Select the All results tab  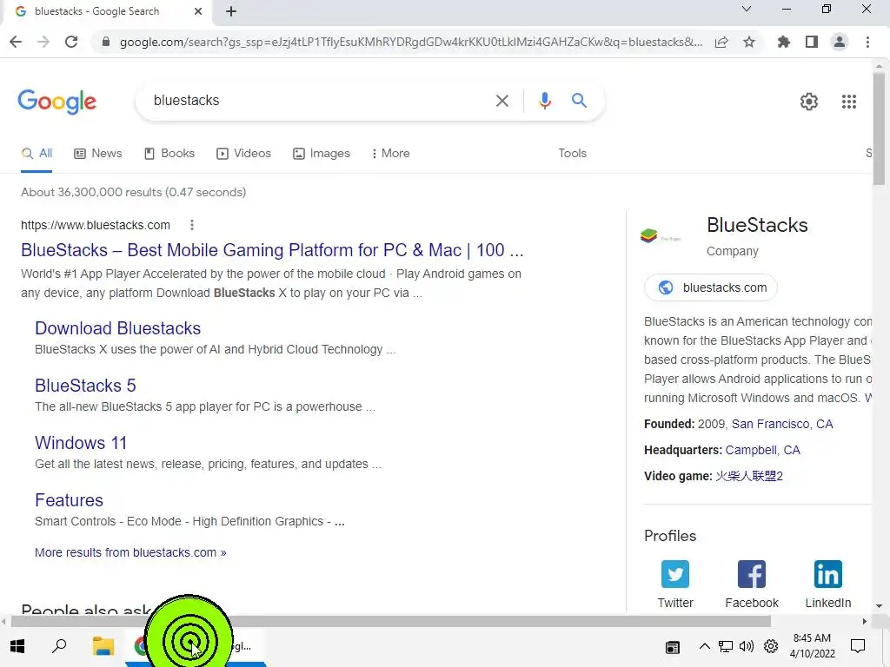pos(37,154)
